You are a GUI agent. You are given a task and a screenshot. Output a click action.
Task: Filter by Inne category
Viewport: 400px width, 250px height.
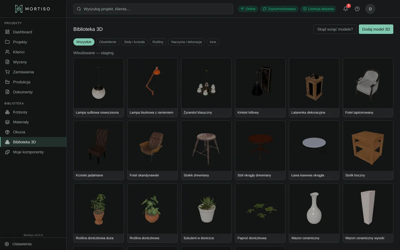tap(213, 42)
